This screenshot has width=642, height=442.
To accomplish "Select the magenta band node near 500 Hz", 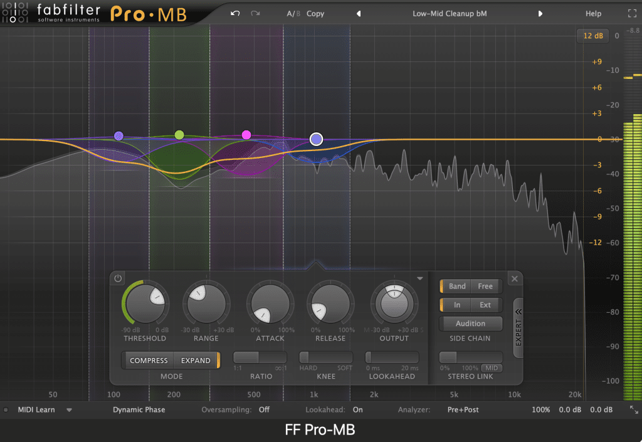I will coord(246,135).
